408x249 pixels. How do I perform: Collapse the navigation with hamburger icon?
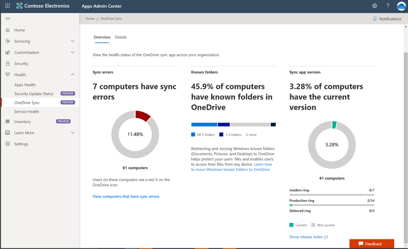(7, 19)
